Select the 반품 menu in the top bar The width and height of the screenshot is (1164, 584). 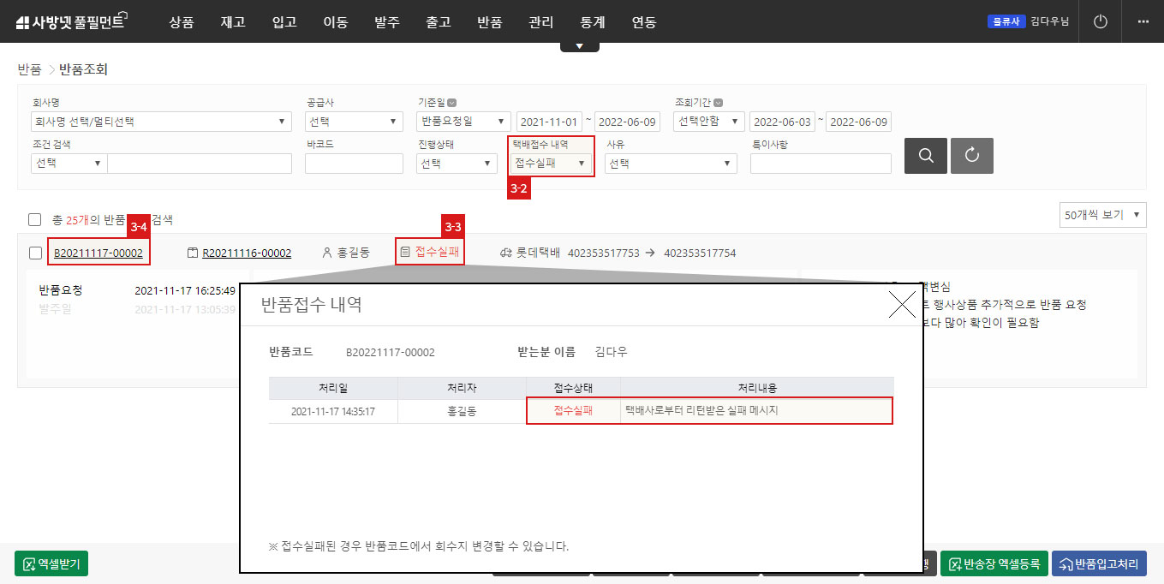click(x=489, y=22)
